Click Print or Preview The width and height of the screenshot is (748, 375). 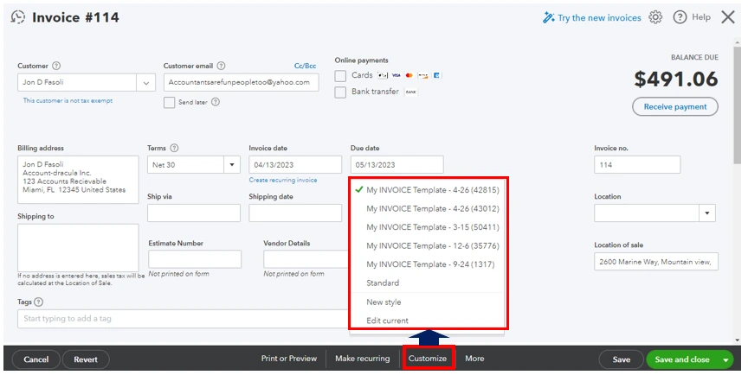289,359
